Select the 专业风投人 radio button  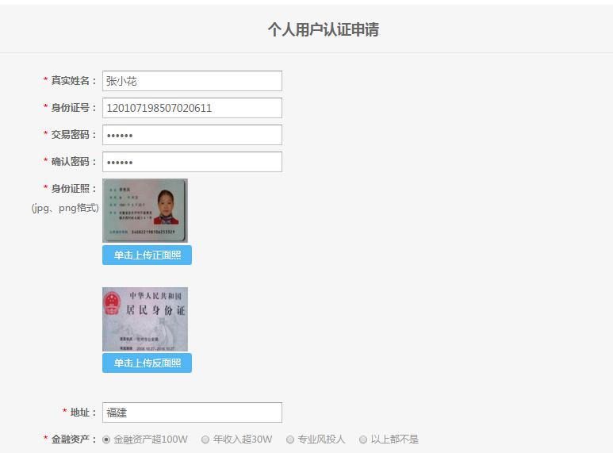pyautogui.click(x=290, y=440)
